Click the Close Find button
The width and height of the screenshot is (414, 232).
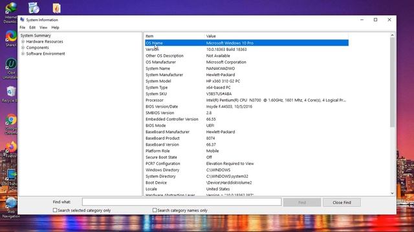pyautogui.click(x=342, y=202)
